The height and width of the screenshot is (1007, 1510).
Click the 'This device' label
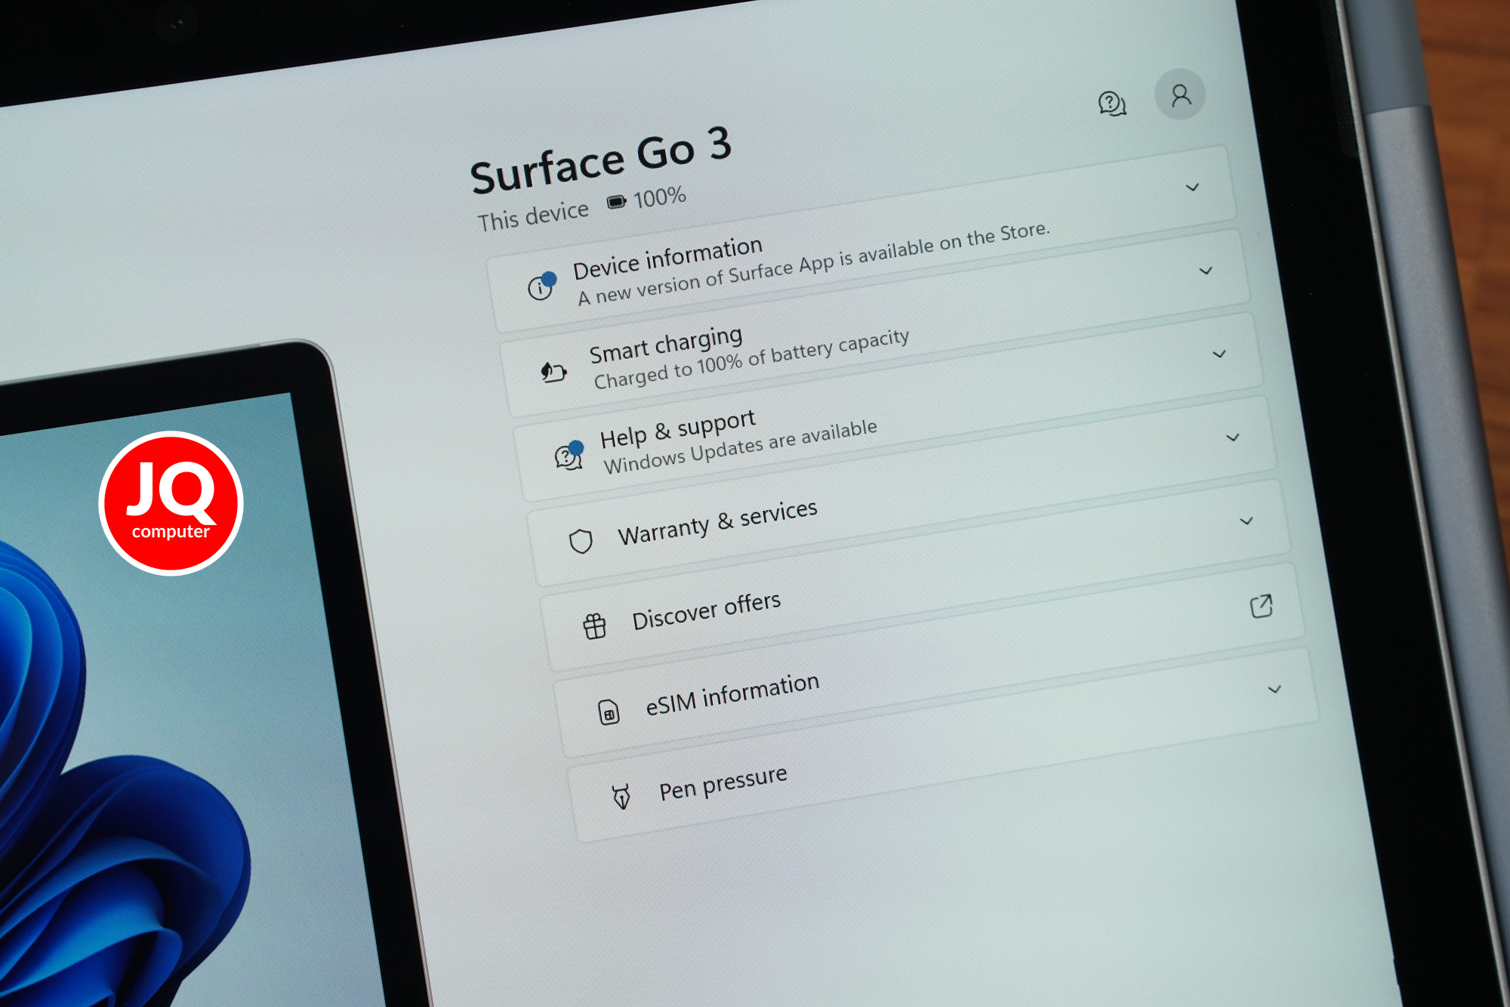tap(533, 215)
